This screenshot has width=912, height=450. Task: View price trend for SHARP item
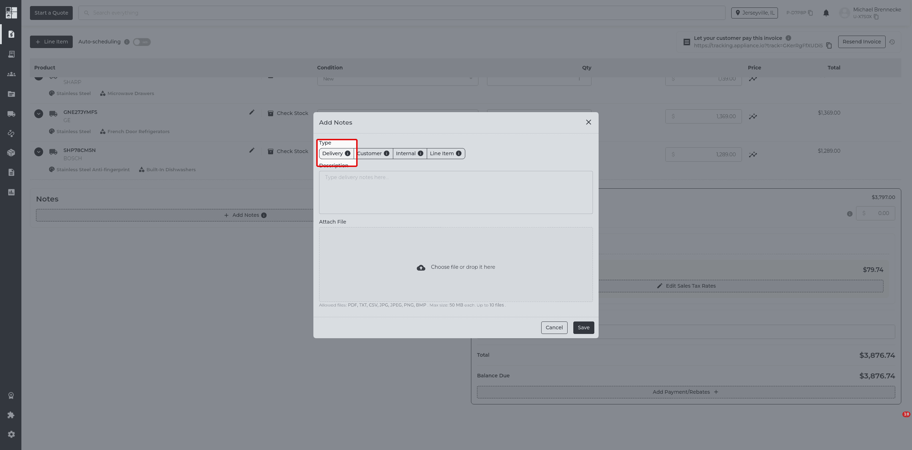coord(753,79)
